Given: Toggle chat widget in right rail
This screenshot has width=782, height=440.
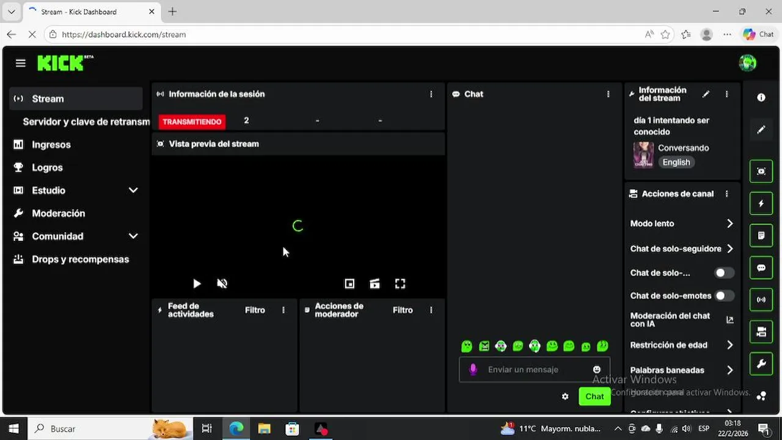Looking at the screenshot, I should coord(761,268).
